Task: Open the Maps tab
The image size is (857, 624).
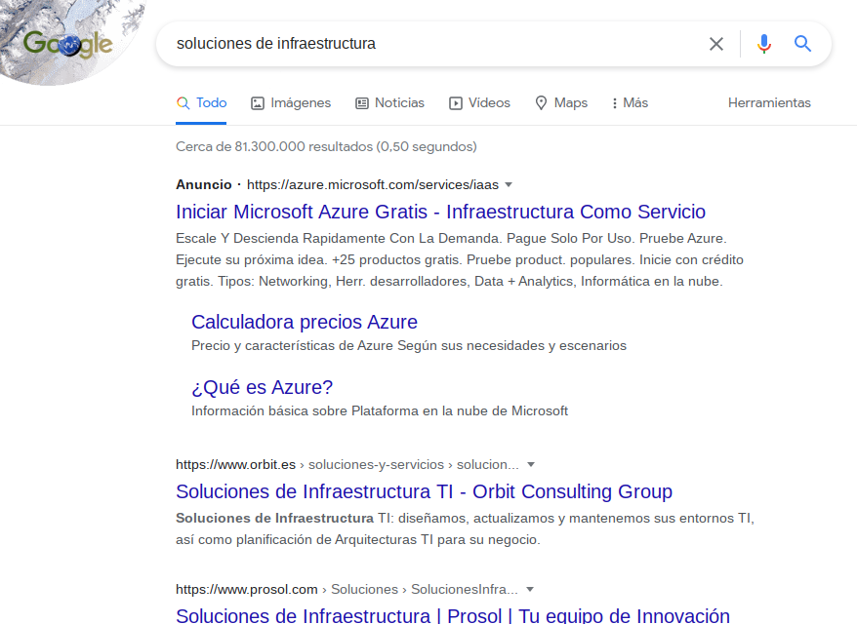Action: click(x=561, y=103)
